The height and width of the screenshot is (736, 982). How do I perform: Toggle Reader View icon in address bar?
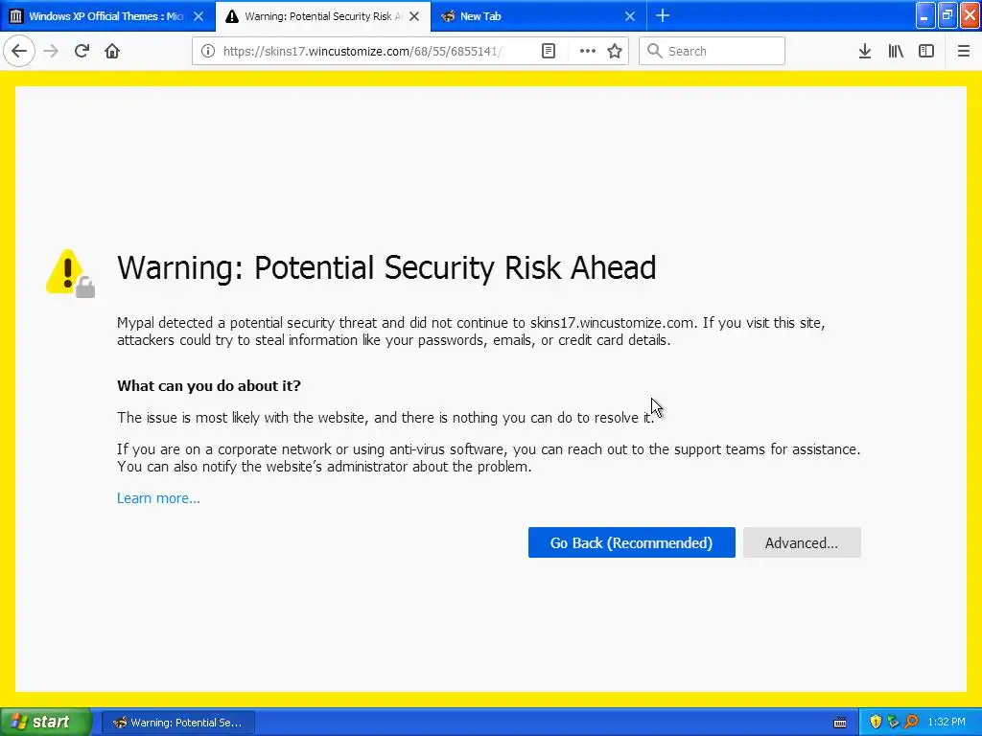(x=549, y=51)
